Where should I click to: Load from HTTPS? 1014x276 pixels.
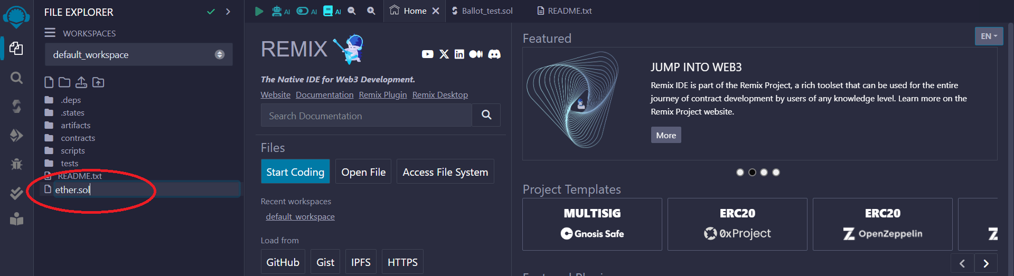point(402,262)
